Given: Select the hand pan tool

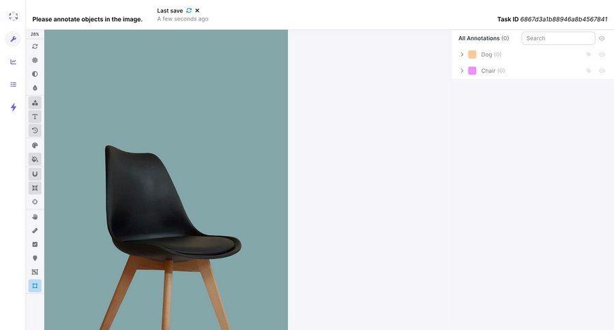Looking at the screenshot, I should (35, 217).
